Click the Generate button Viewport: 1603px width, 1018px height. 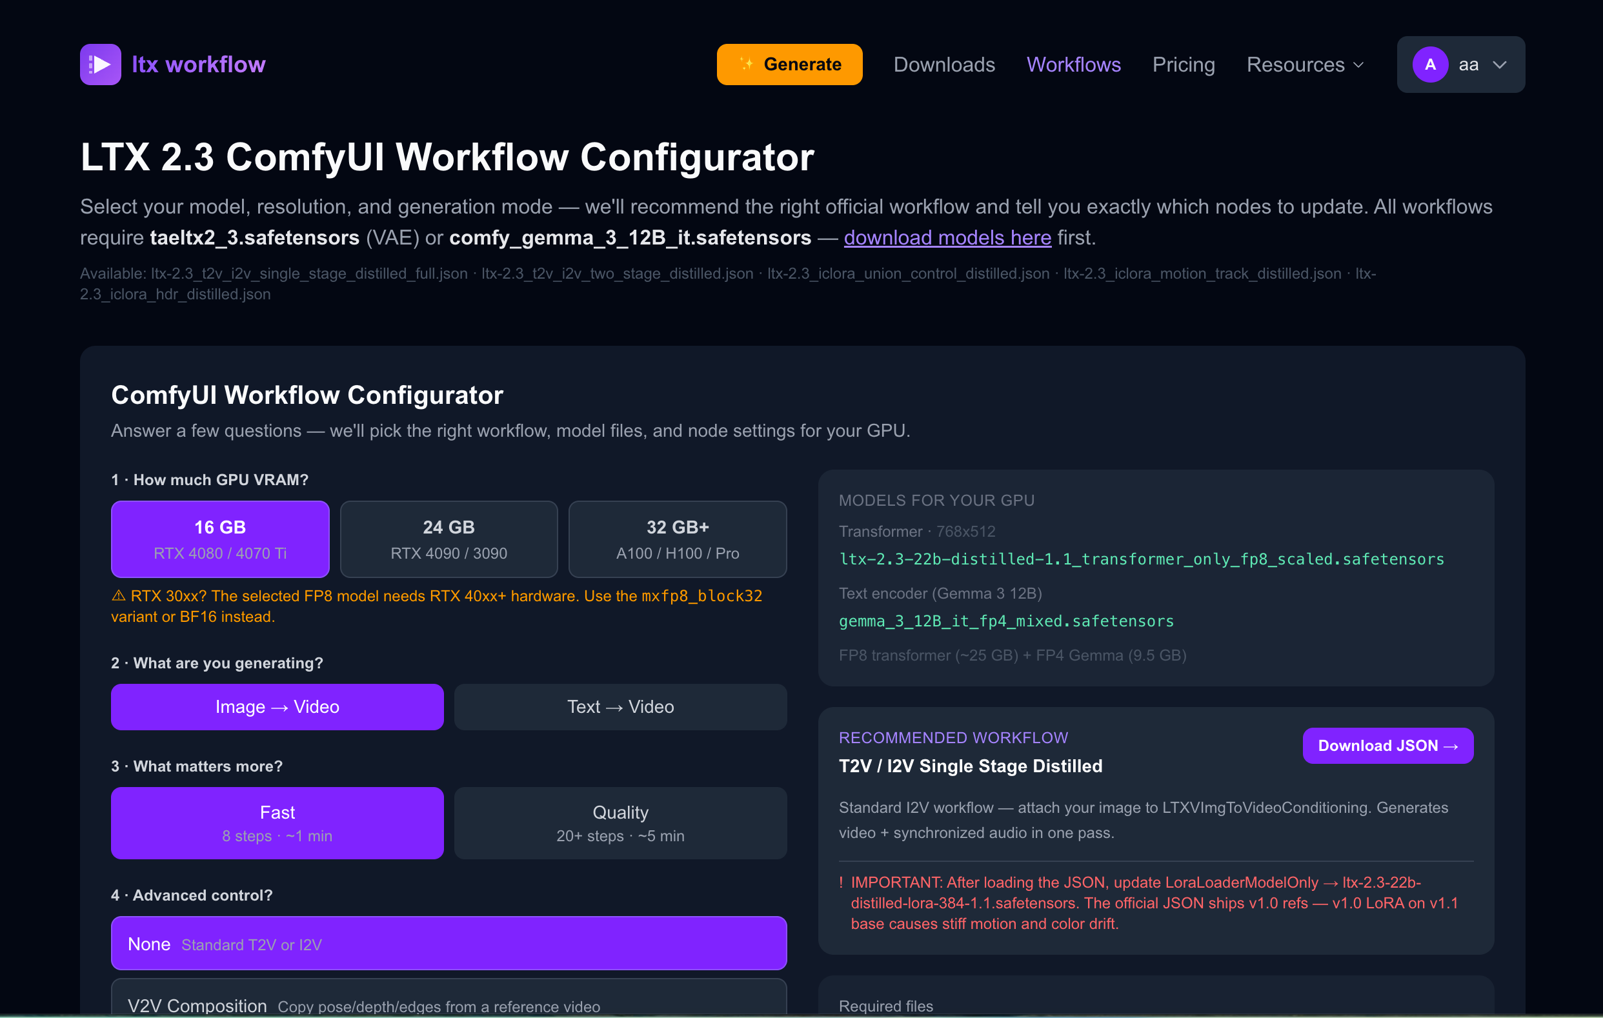(x=789, y=65)
